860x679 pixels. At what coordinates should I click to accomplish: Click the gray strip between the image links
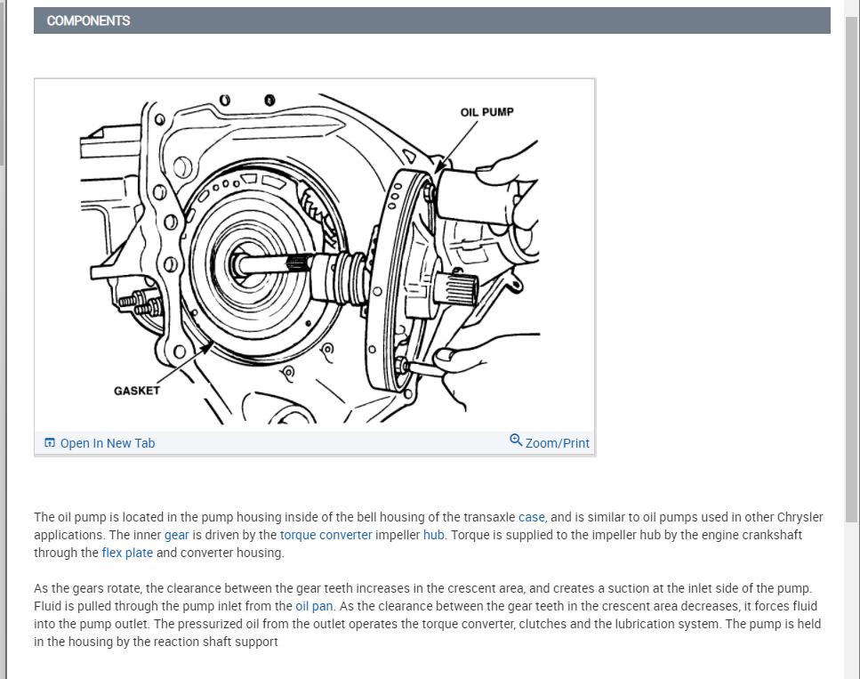click(x=329, y=443)
